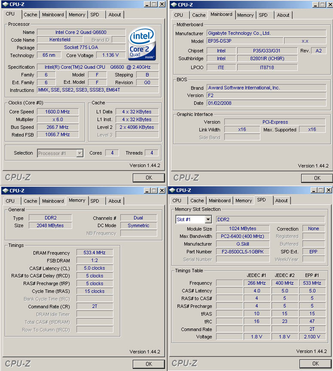Go to About tab in Memory window
This screenshot has height=371, width=333.
point(115,201)
